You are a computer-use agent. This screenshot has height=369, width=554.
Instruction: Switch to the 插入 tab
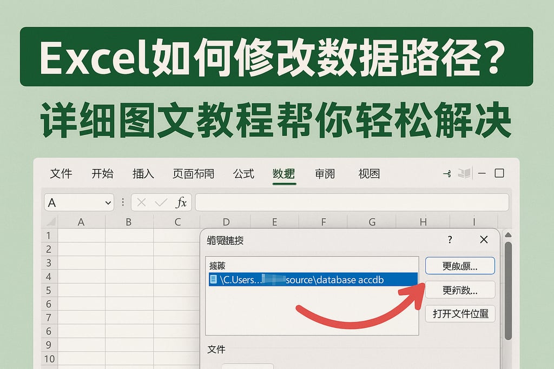click(x=143, y=174)
